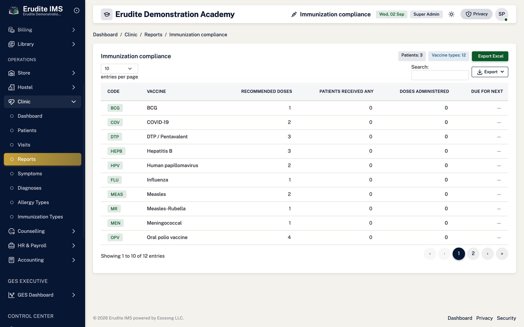Expand the Billing menu chevron
The width and height of the screenshot is (524, 327).
click(74, 30)
